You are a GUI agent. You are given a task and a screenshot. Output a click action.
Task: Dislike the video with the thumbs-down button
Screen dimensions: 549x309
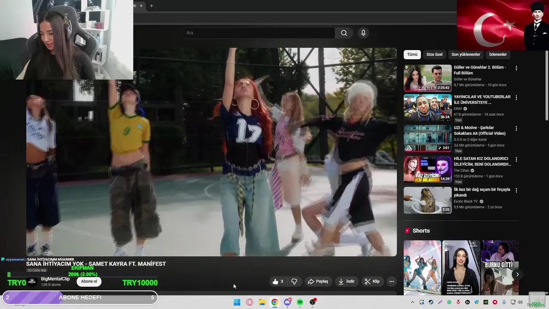point(294,282)
